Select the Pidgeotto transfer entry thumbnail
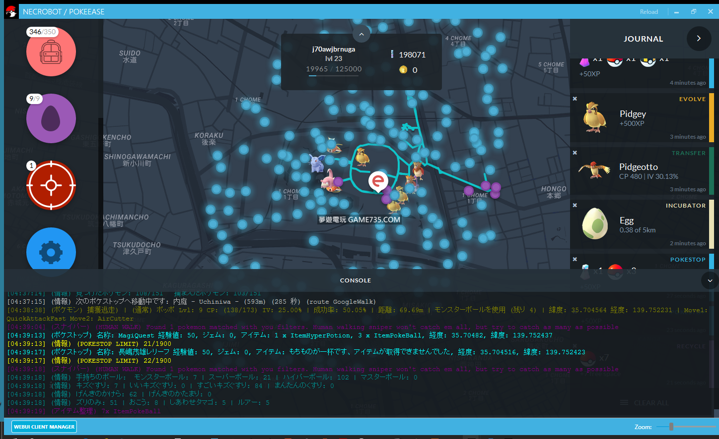This screenshot has width=719, height=439. pos(594,170)
